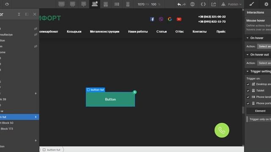Click the blue button-tut element label
Screen dimensions: 271x152
point(95,90)
